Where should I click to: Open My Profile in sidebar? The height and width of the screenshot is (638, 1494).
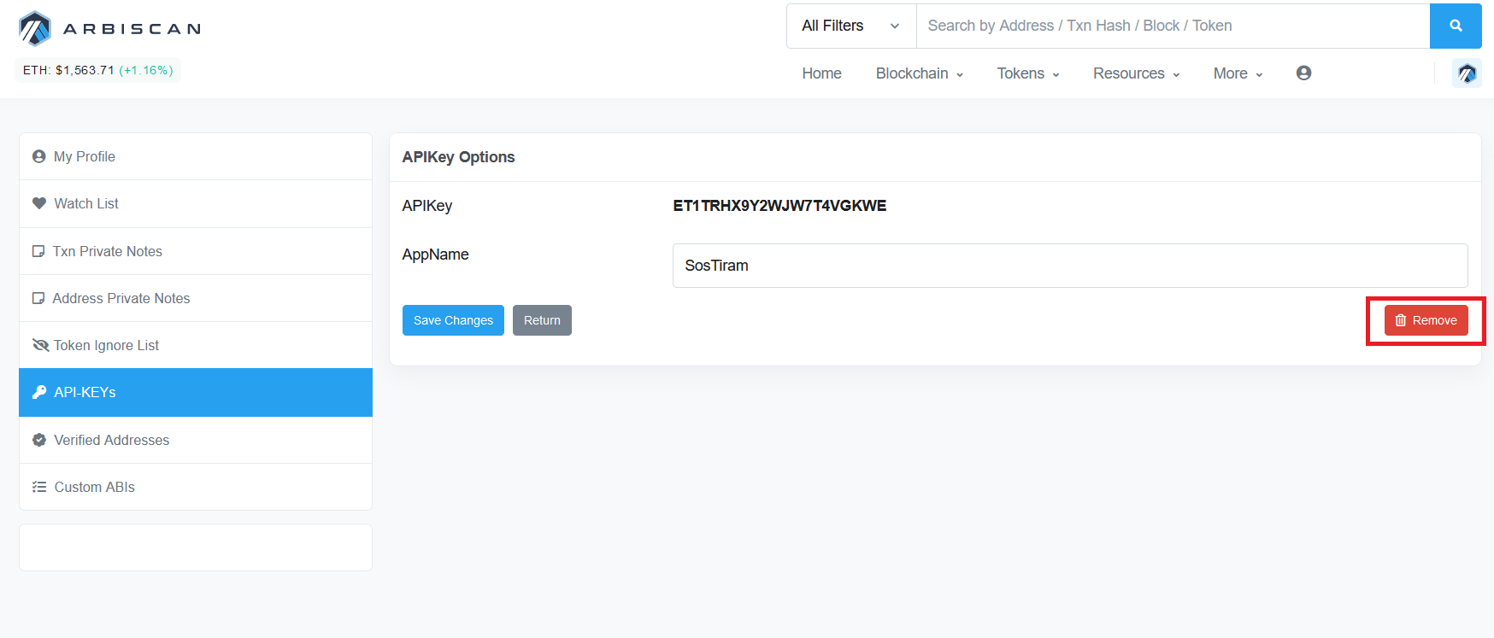tap(196, 156)
